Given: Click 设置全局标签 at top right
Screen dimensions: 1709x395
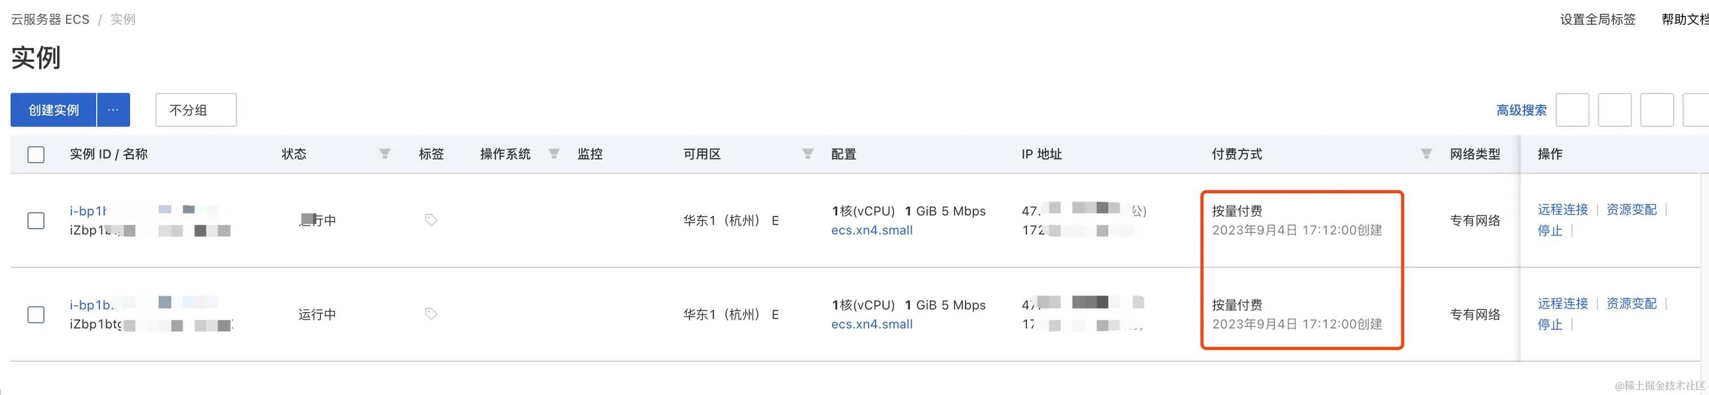Looking at the screenshot, I should [1598, 19].
